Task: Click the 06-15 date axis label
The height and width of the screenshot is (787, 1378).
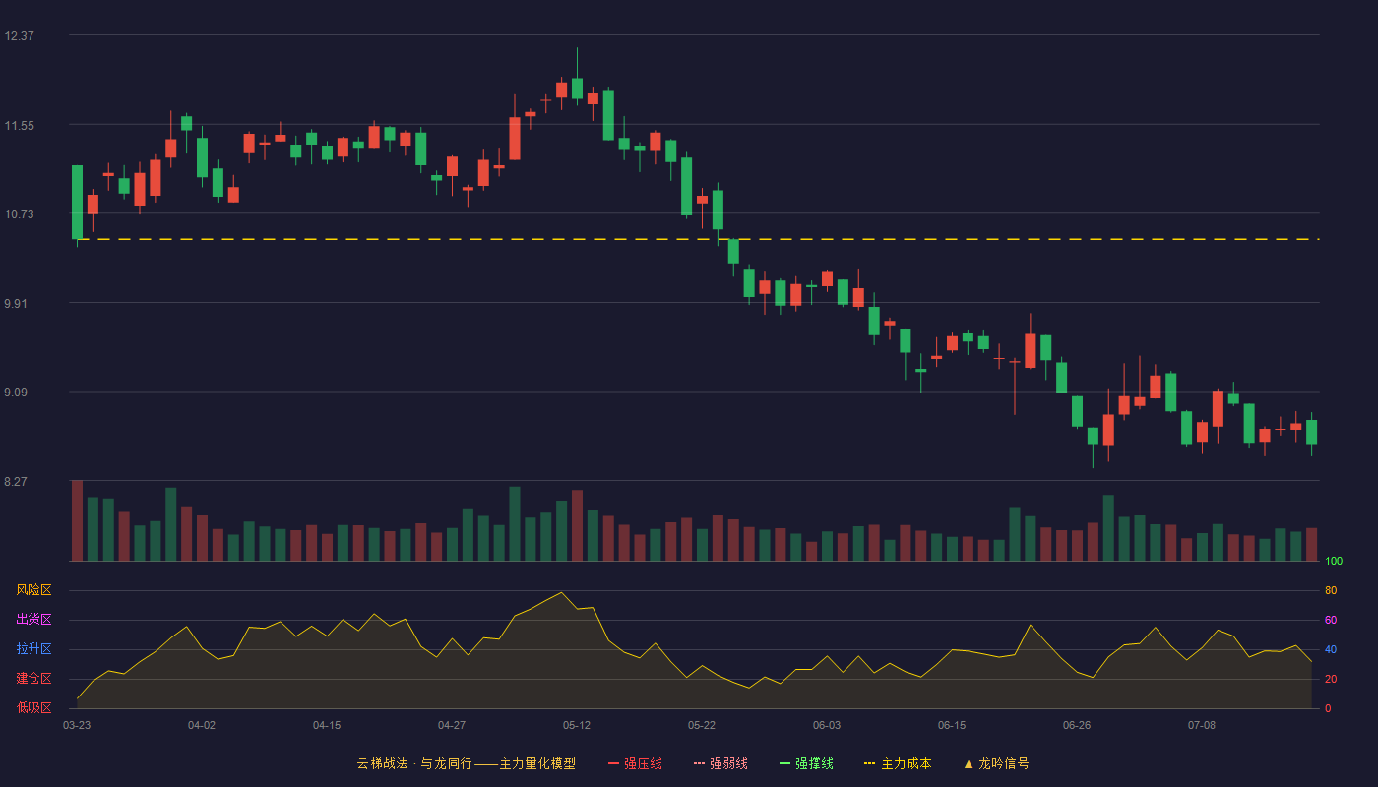Action: [952, 725]
